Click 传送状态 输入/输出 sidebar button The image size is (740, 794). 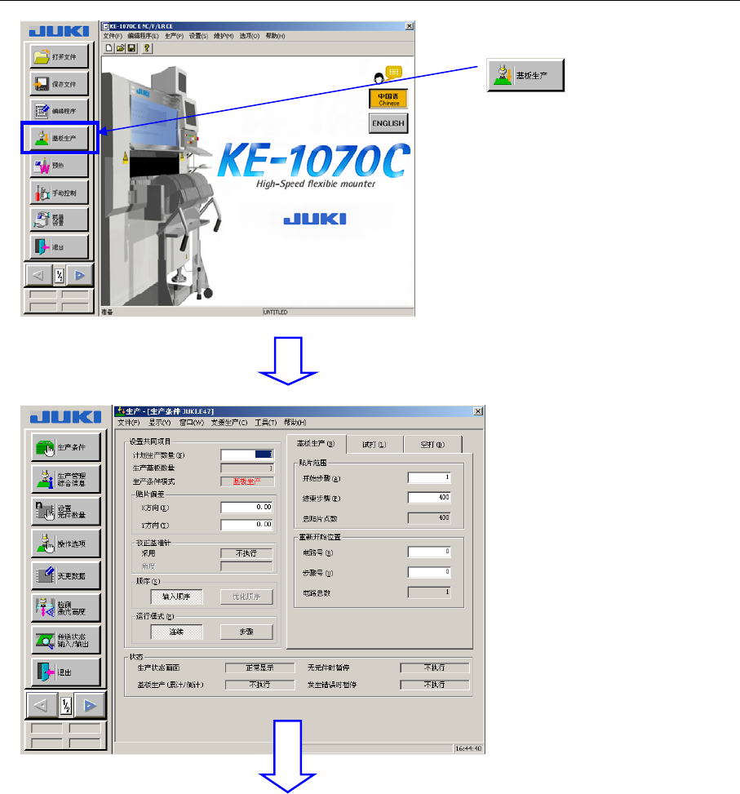[66, 640]
